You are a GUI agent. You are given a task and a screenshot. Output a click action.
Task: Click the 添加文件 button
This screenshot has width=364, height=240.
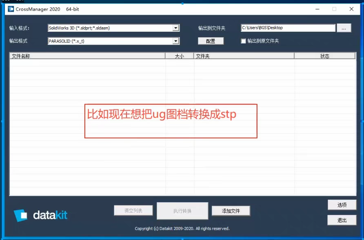click(x=231, y=211)
